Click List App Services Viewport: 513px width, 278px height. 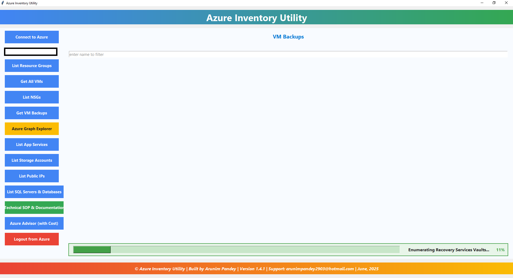point(32,144)
